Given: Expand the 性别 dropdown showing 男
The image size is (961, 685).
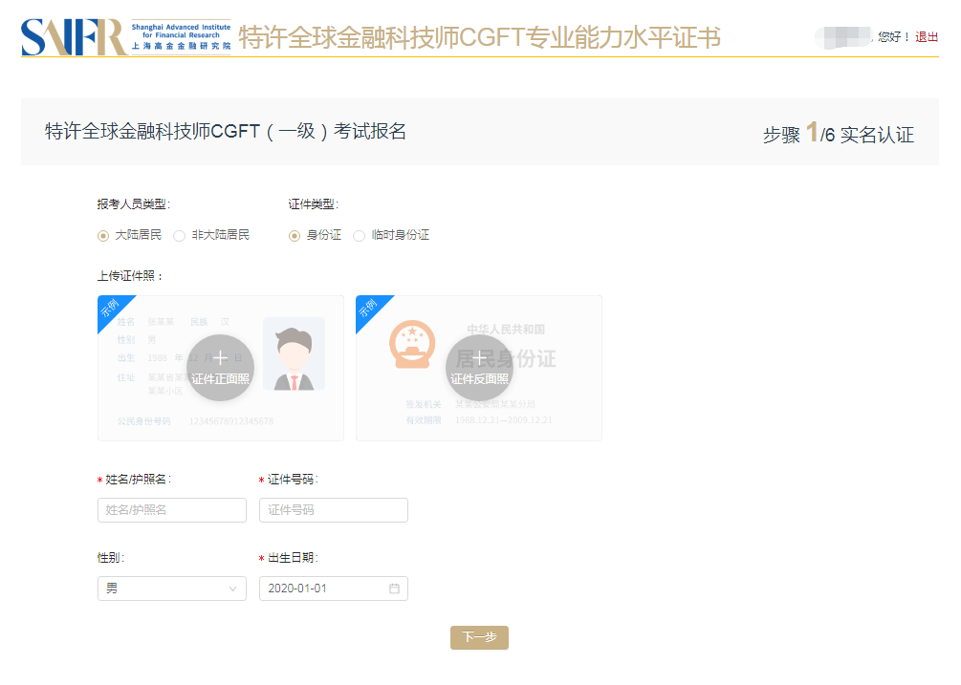Looking at the screenshot, I should [x=171, y=589].
